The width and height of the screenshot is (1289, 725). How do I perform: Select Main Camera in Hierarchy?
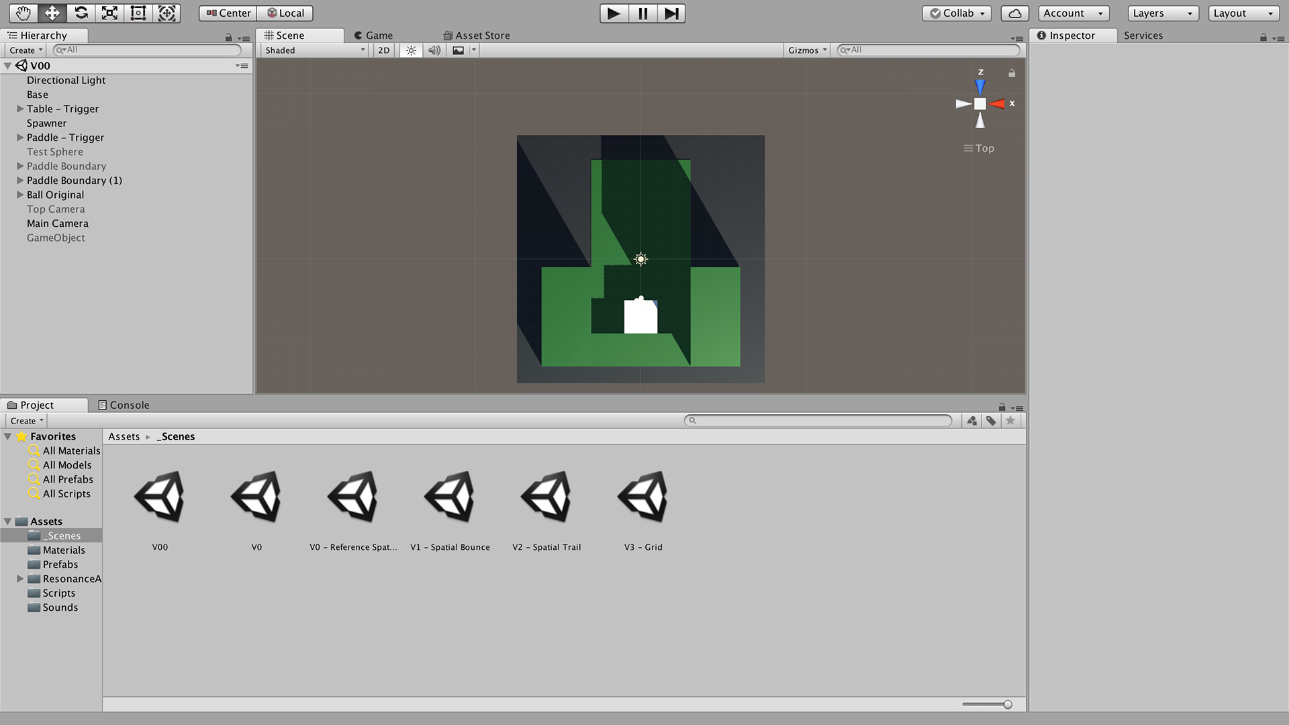tap(57, 224)
